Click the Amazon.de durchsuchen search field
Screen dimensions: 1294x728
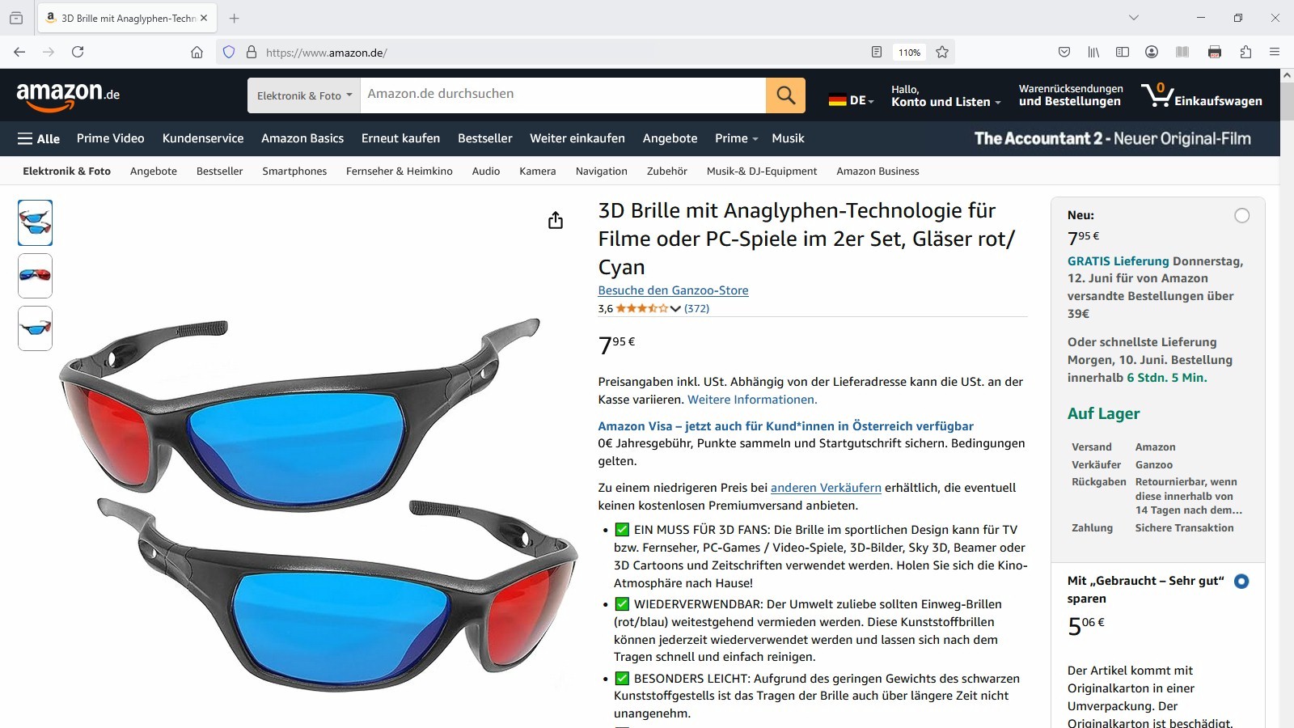(563, 95)
